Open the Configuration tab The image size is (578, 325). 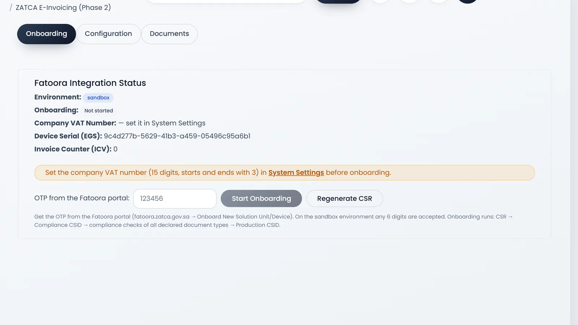click(x=108, y=34)
